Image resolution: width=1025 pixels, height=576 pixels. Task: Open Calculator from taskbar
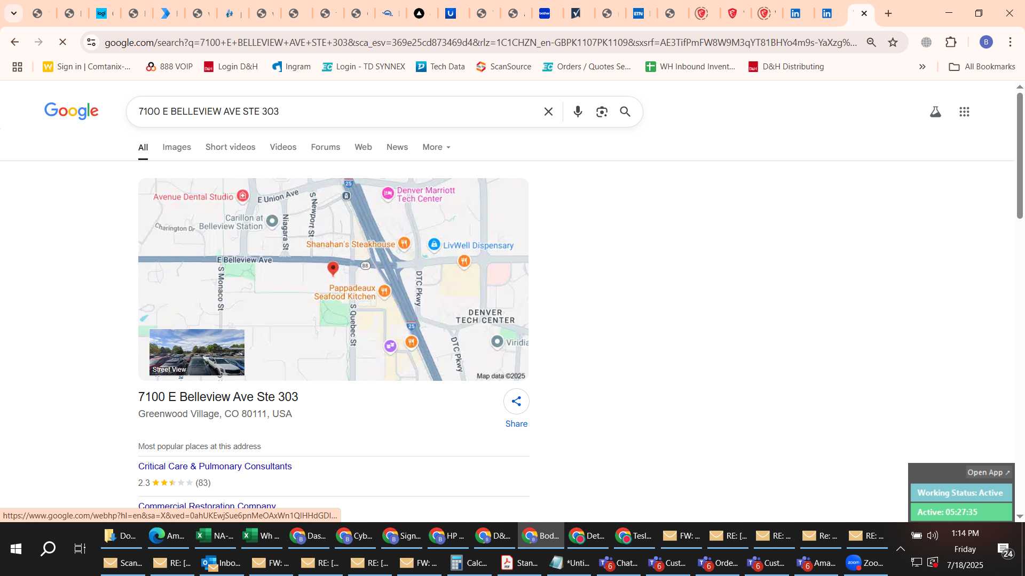[x=469, y=563]
